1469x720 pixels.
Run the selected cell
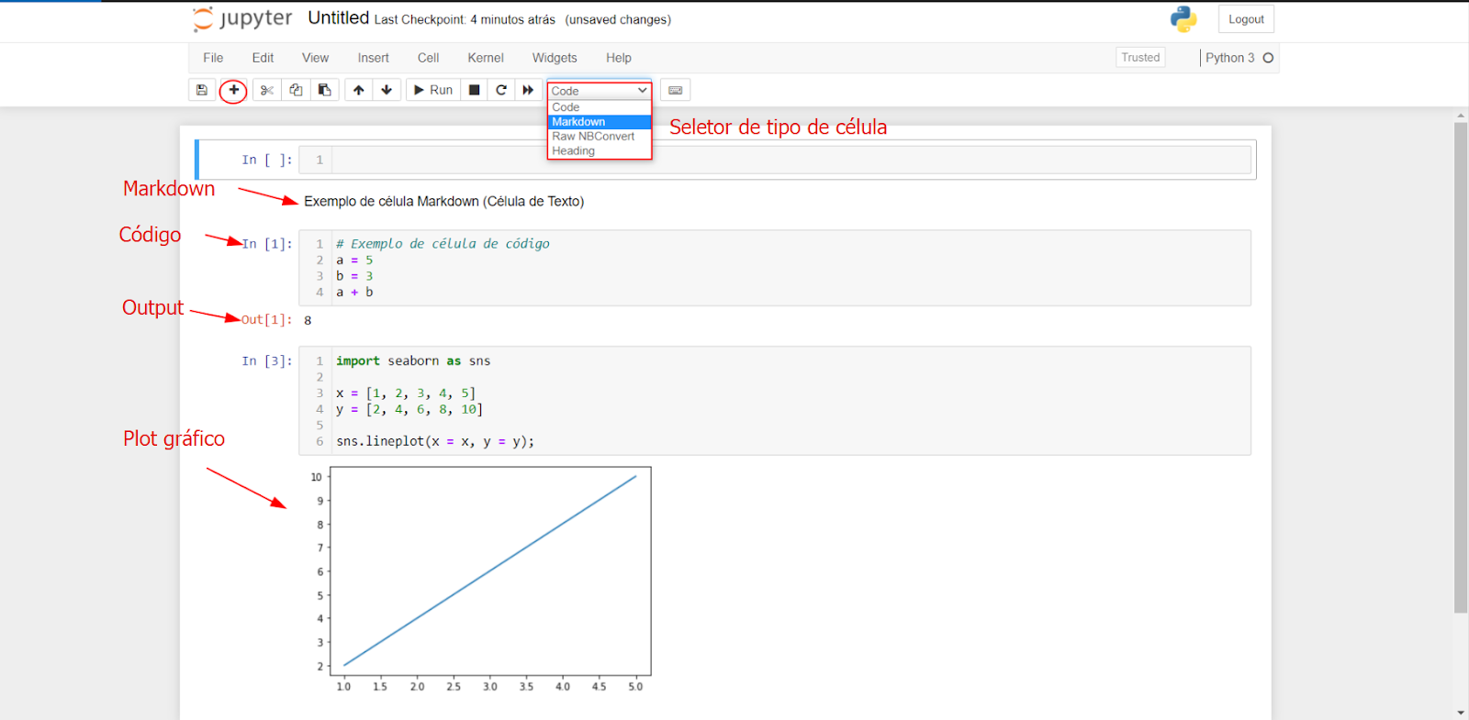click(x=433, y=90)
